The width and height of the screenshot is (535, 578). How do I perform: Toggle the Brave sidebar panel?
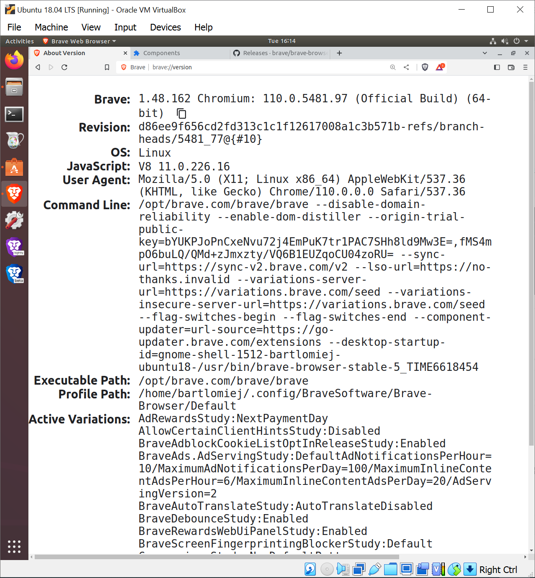pos(497,67)
